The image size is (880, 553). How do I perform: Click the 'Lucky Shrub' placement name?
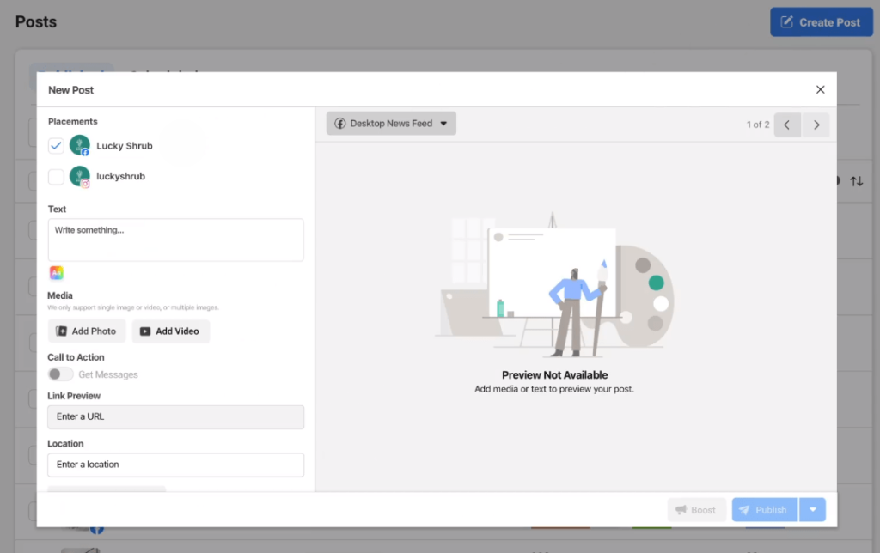(125, 146)
